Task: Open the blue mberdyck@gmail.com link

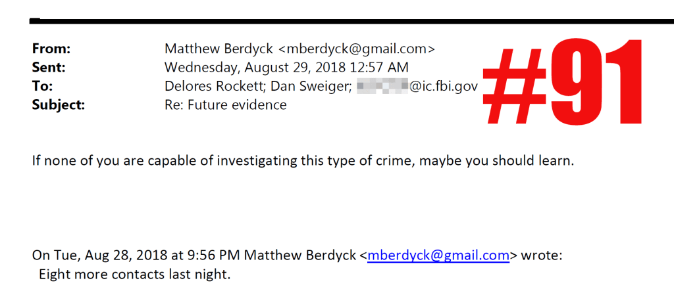Action: point(438,255)
